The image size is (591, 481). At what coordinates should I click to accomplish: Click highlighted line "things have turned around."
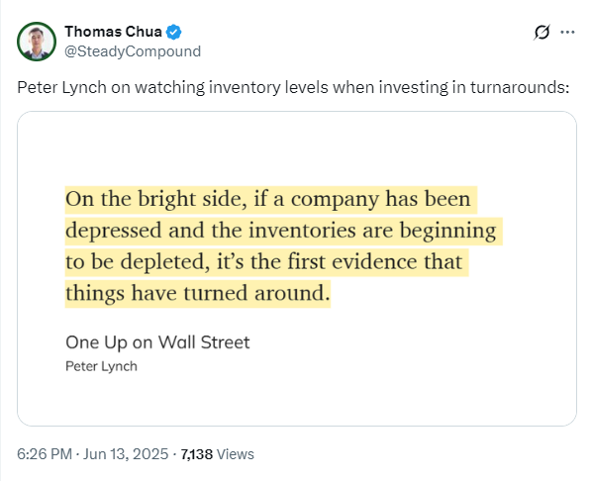[198, 294]
